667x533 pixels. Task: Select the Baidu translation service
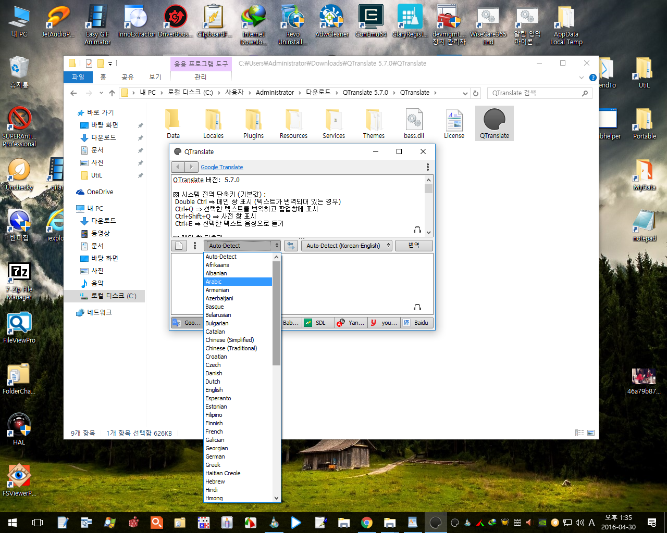pyautogui.click(x=417, y=323)
